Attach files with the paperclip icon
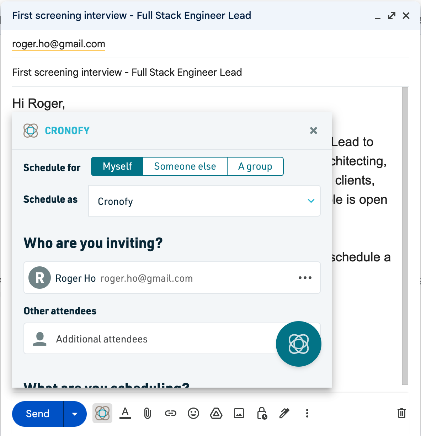 click(x=148, y=413)
